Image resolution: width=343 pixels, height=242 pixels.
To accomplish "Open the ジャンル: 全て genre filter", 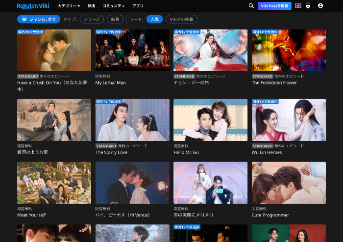I will coord(38,19).
